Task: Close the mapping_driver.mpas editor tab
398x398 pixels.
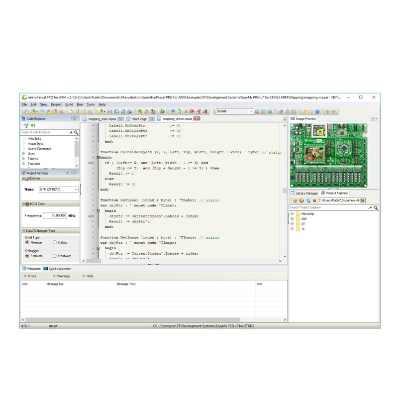Action: [196, 119]
